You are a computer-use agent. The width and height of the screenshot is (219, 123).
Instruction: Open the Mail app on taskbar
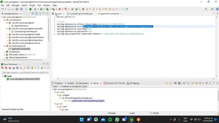click(x=103, y=120)
